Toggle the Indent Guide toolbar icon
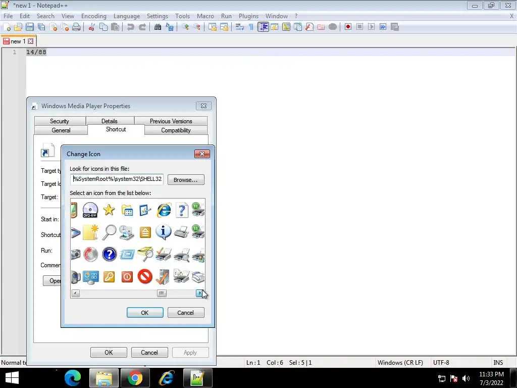Viewport: 517px width, 388px height. (263, 27)
